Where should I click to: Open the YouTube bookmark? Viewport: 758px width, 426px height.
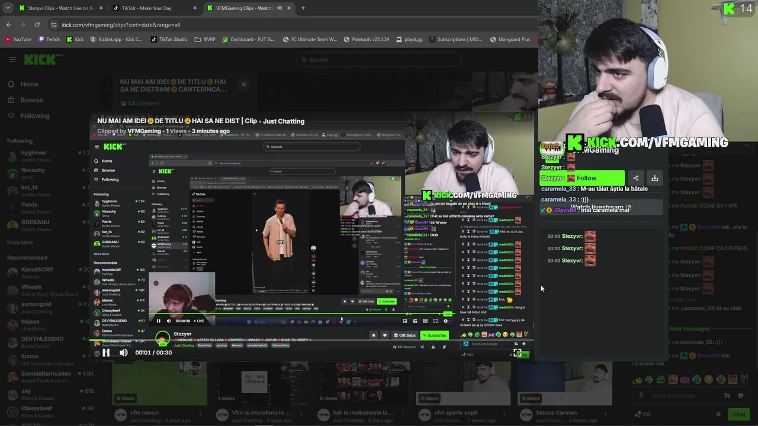coord(18,40)
